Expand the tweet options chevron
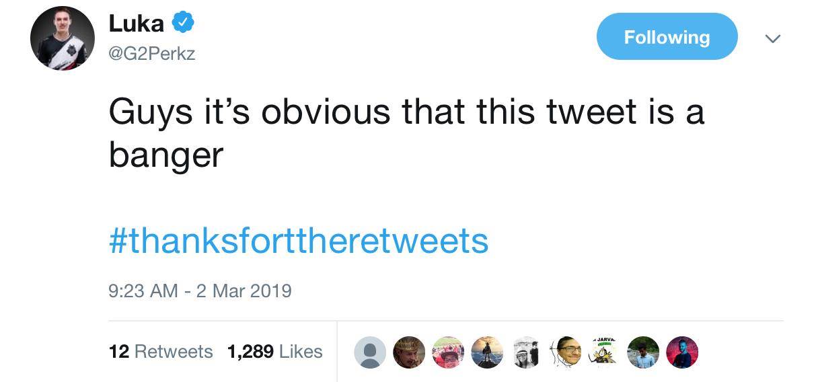The height and width of the screenshot is (382, 818). 773,39
